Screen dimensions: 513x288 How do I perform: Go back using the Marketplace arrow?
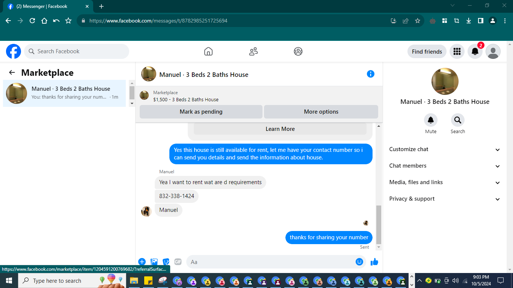coord(12,73)
